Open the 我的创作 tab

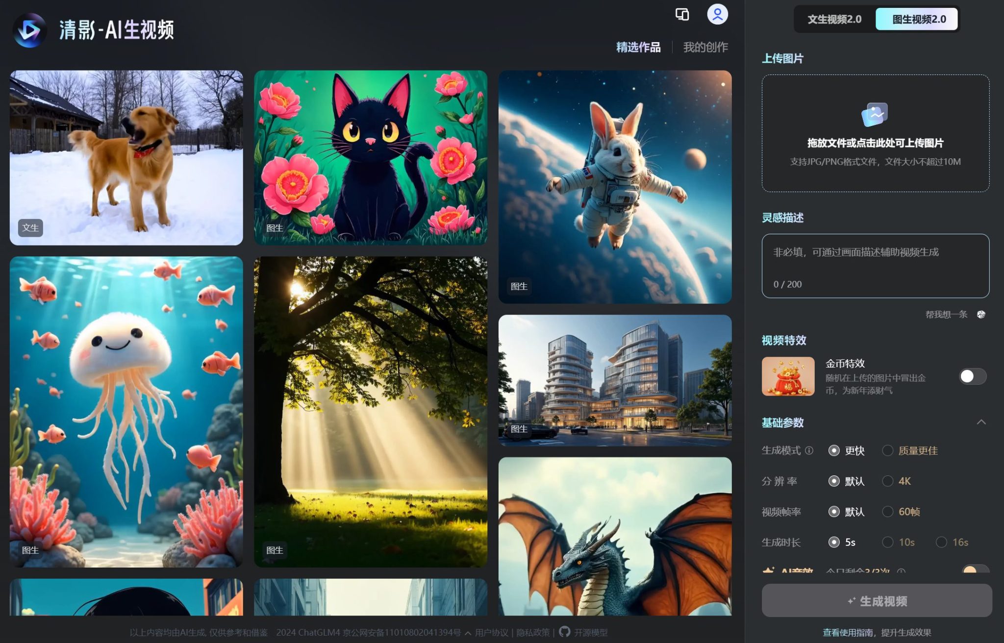705,47
